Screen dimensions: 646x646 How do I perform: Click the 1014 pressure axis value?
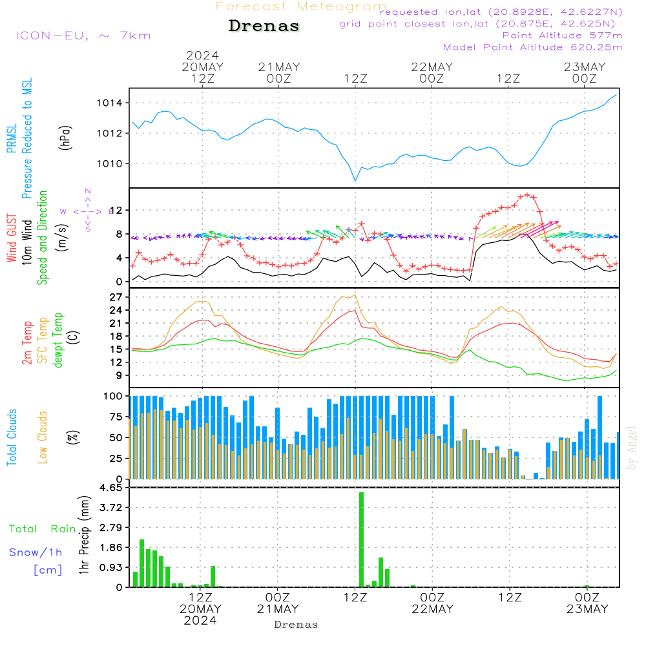tap(110, 103)
